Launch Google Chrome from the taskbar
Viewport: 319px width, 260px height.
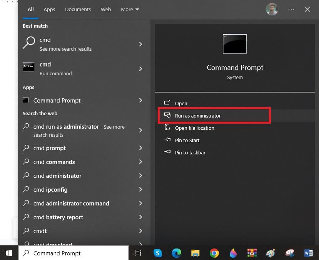pos(214,253)
